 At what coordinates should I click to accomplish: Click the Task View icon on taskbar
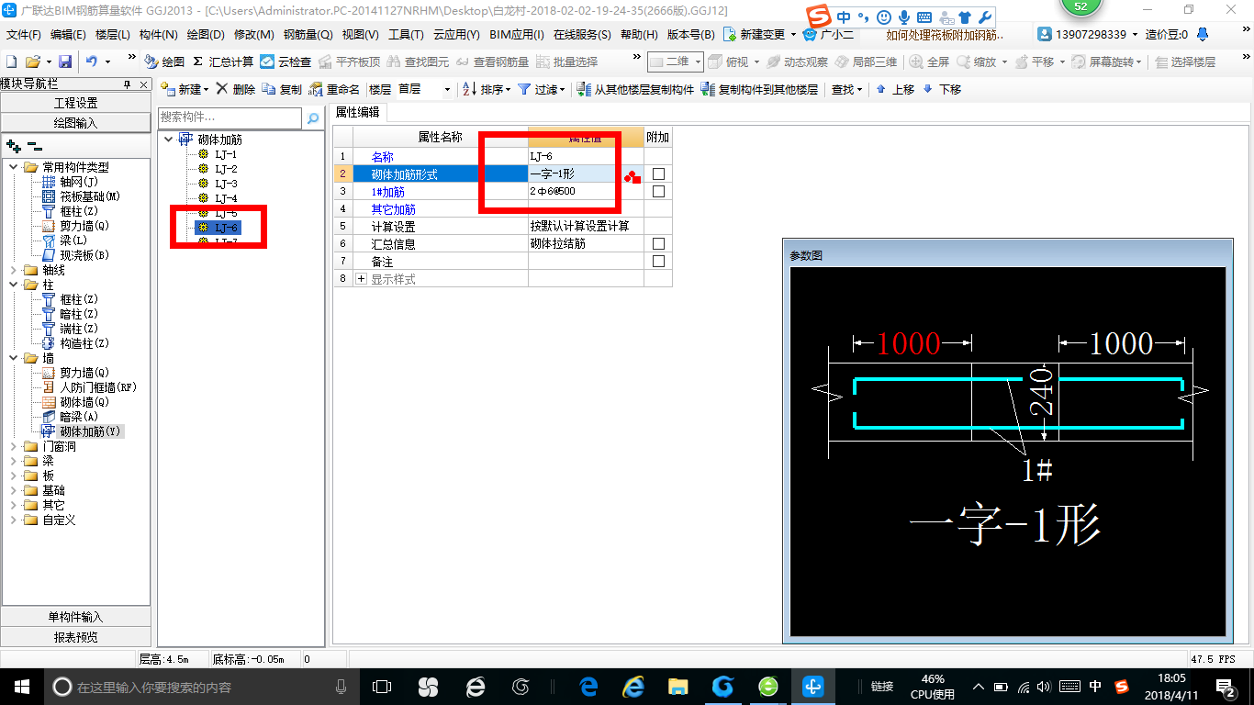[x=382, y=687]
